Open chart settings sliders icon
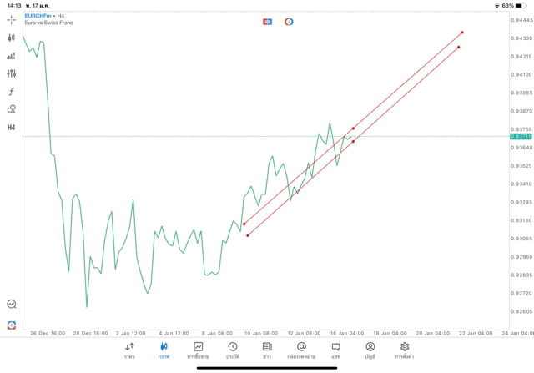The image size is (534, 373). 12,73
